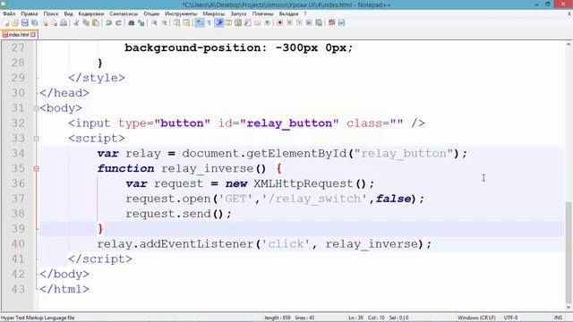
Task: Click line number 37 in the margin
Action: click(x=18, y=199)
